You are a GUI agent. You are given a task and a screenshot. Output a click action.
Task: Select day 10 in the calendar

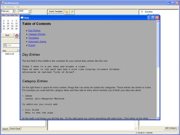8,23
